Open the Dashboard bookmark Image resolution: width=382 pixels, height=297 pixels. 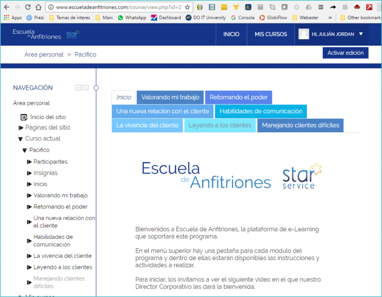point(166,17)
